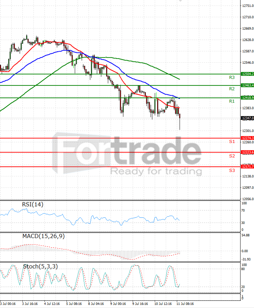Click the 12628.0 price axis value
The image size is (254, 308).
248,40
